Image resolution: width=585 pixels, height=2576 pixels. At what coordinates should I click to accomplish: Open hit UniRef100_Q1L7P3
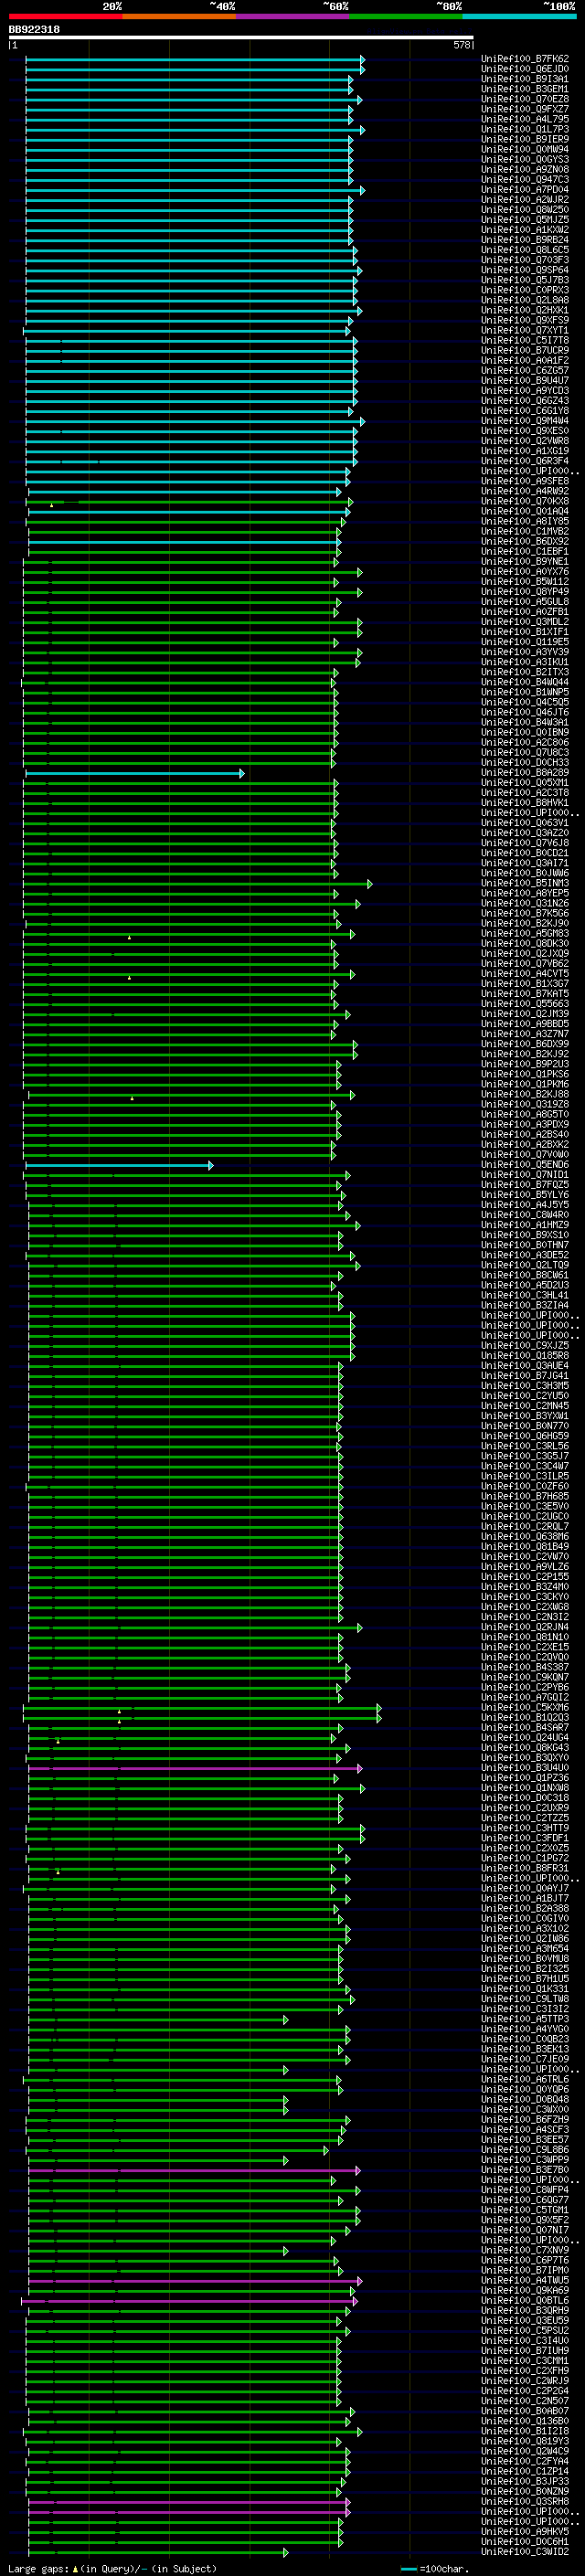click(525, 129)
